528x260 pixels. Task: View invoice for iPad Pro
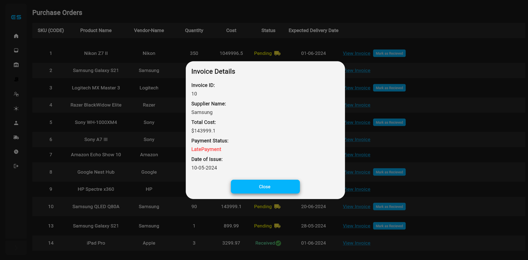(356, 243)
